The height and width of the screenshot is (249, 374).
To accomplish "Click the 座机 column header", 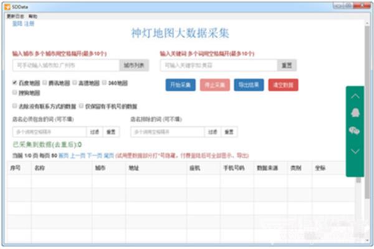I will point(203,168).
